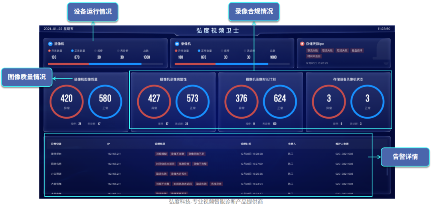The image size is (431, 209).
Task: Click the 580 正常 ring in 摄像机图像质量
Action: coord(105,102)
